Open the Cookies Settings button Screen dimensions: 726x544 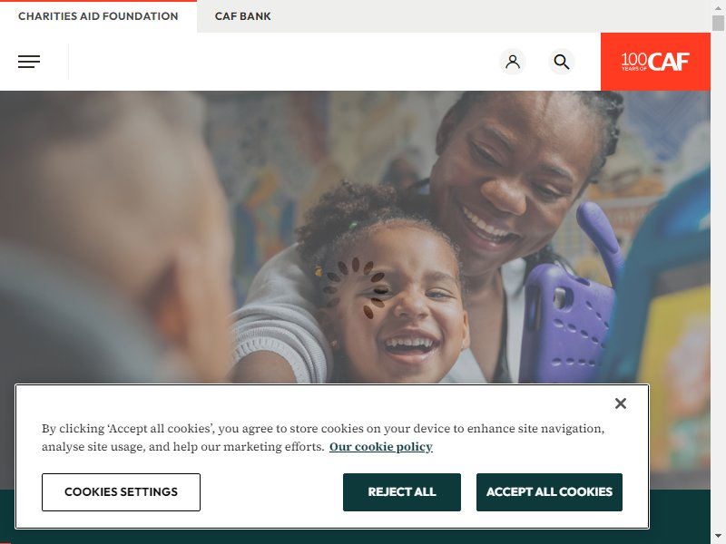(x=121, y=491)
